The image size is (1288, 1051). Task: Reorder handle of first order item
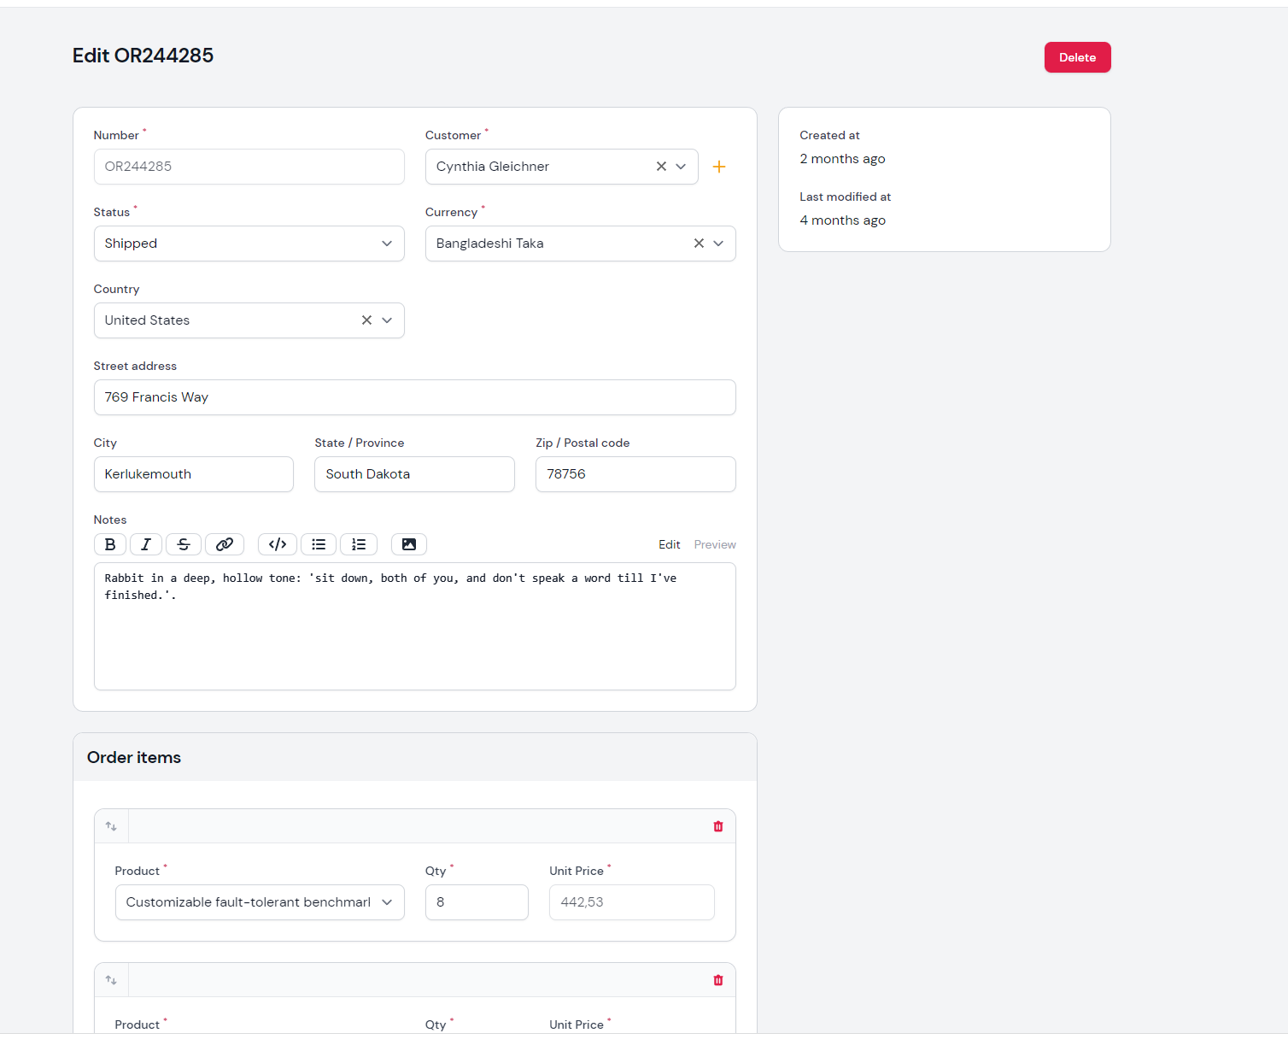(x=111, y=826)
